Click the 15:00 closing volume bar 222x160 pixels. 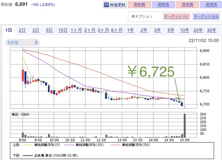[185, 125]
